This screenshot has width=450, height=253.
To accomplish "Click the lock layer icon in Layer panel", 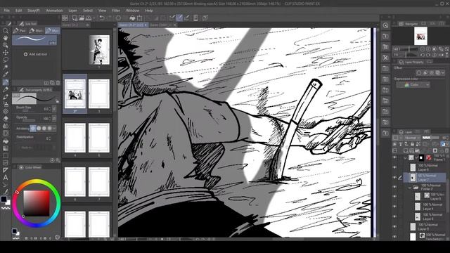I will click(x=412, y=144).
